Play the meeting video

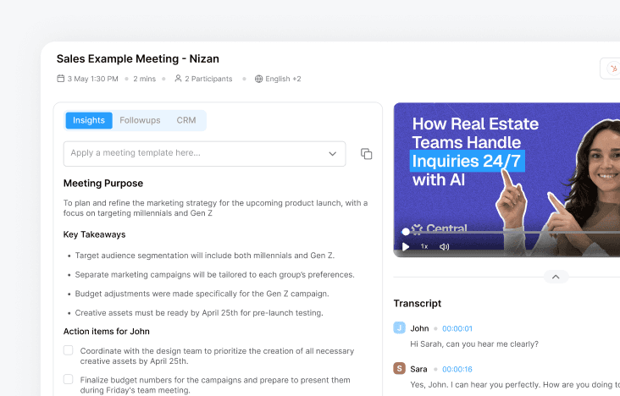(x=406, y=246)
